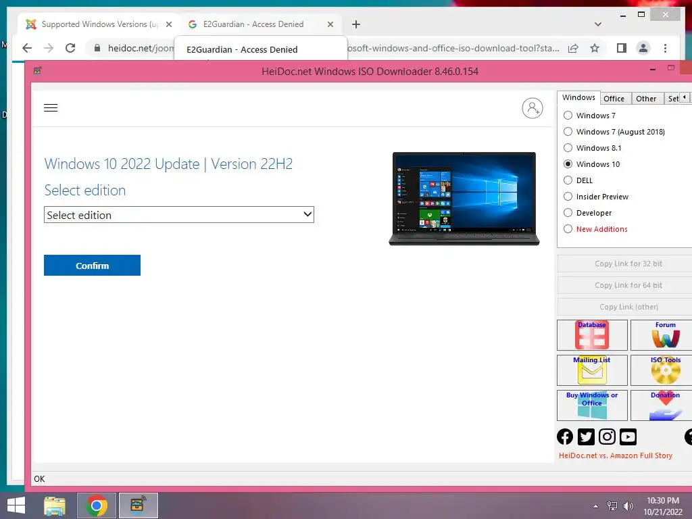Click the site lock icon in address bar
The height and width of the screenshot is (519, 692).
(97, 48)
